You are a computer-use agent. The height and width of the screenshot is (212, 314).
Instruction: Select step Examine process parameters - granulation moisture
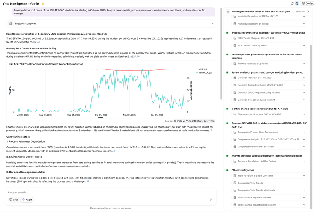pos(266,56)
